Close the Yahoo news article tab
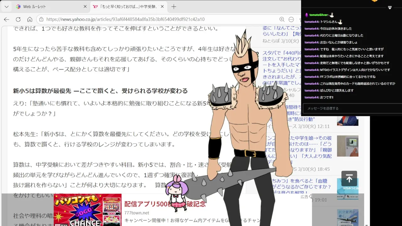 point(163,7)
